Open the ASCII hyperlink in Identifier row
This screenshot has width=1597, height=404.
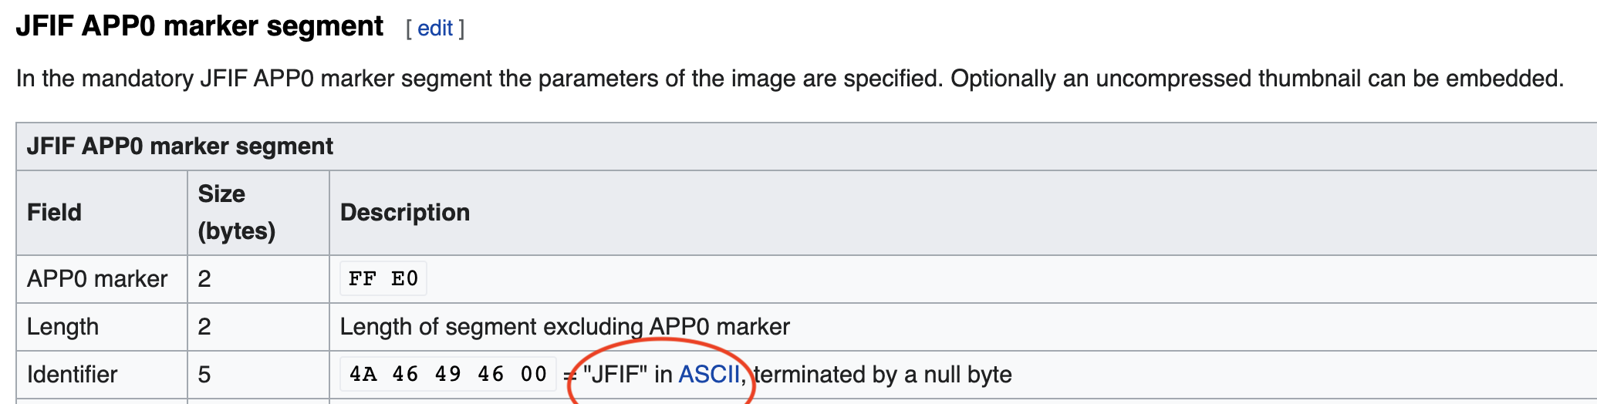(x=709, y=375)
